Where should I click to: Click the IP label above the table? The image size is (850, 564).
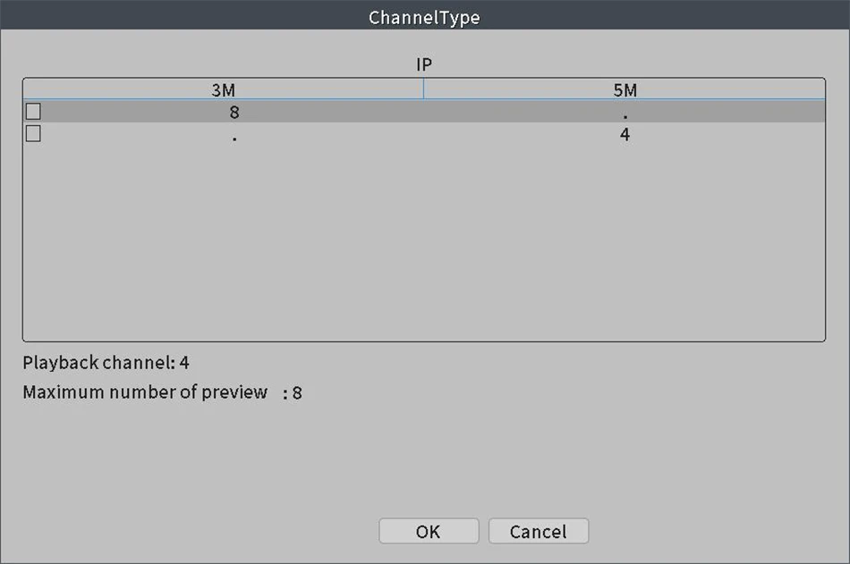[x=424, y=65]
